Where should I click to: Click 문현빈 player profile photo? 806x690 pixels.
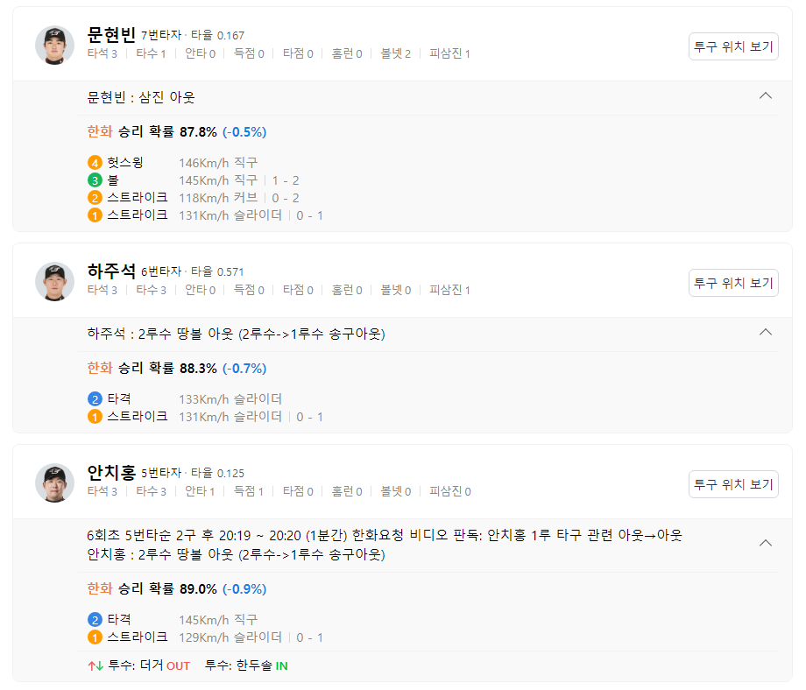tap(54, 44)
